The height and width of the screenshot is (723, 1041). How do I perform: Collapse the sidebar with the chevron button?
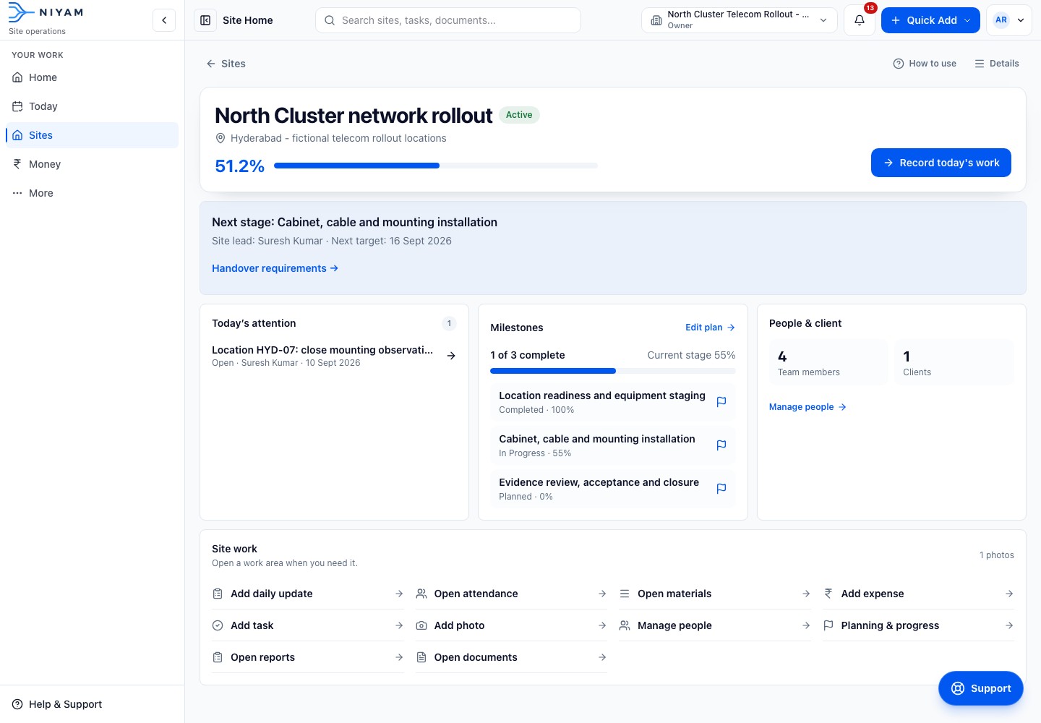tap(164, 20)
